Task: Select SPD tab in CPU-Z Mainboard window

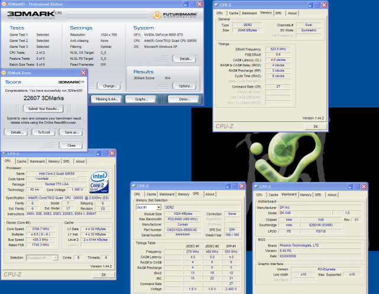Action: [x=318, y=195]
